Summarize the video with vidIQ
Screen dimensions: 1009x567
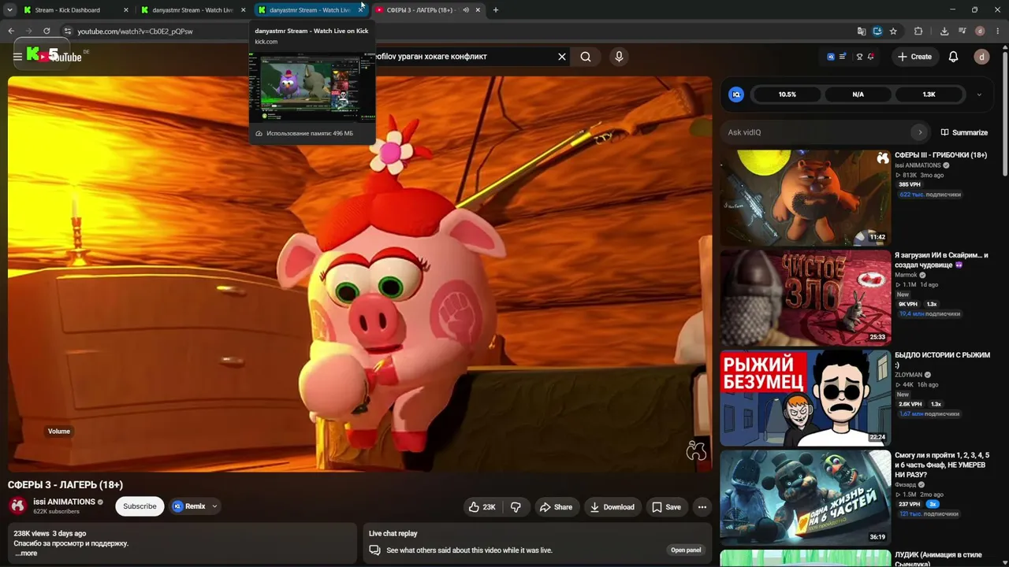point(964,133)
